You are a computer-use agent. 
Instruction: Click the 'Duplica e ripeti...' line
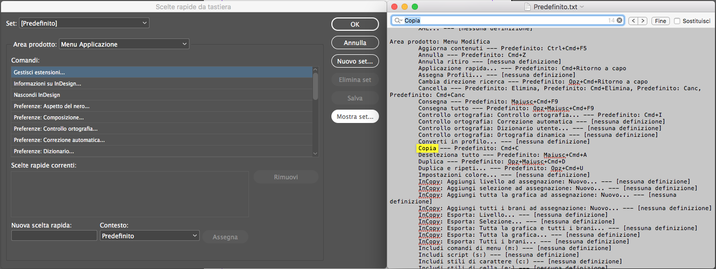(x=500, y=168)
